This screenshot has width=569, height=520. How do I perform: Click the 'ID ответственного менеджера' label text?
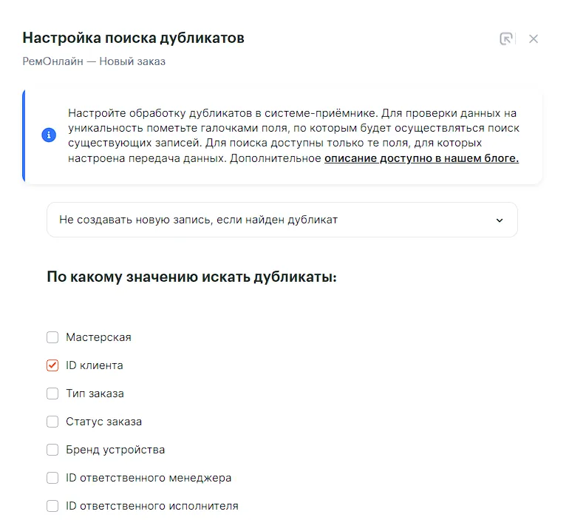tap(149, 478)
